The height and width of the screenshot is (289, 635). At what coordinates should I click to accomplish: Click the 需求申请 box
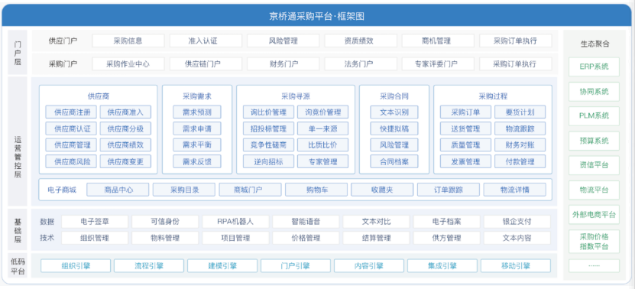click(x=197, y=128)
